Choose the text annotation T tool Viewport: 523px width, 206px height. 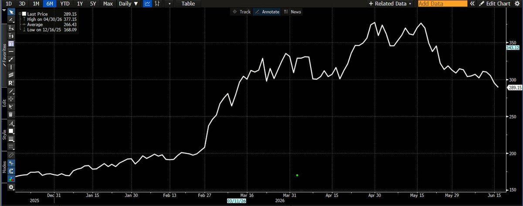point(11,44)
